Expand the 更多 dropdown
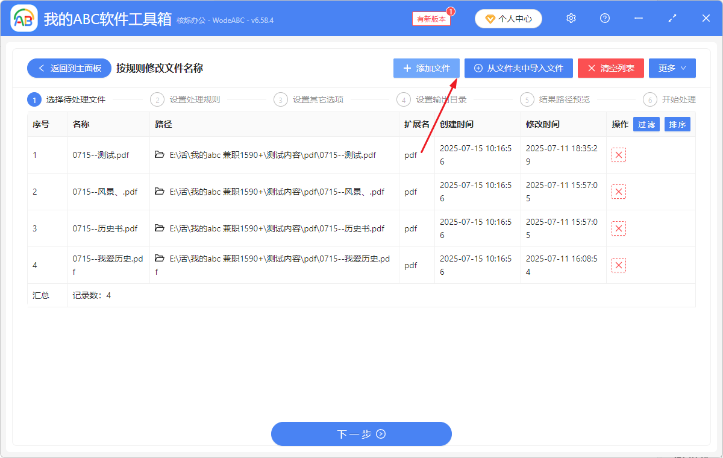The height and width of the screenshot is (458, 723). [672, 68]
